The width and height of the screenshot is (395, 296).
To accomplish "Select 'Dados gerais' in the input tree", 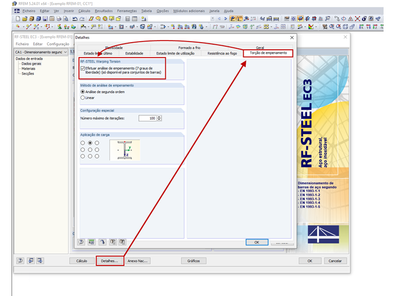I will click(31, 64).
